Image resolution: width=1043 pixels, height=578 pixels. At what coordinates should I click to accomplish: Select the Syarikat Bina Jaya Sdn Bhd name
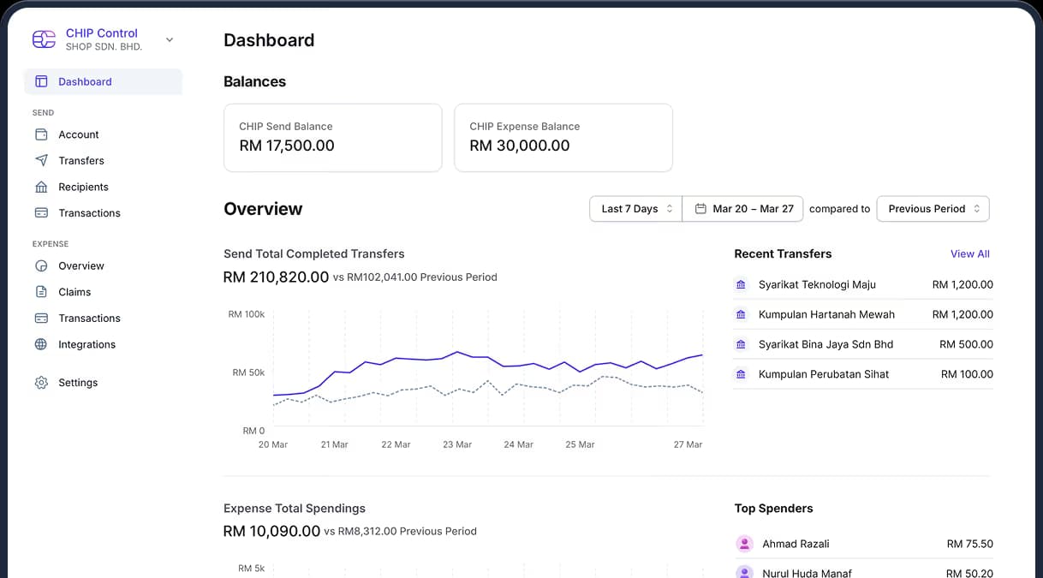tap(825, 344)
